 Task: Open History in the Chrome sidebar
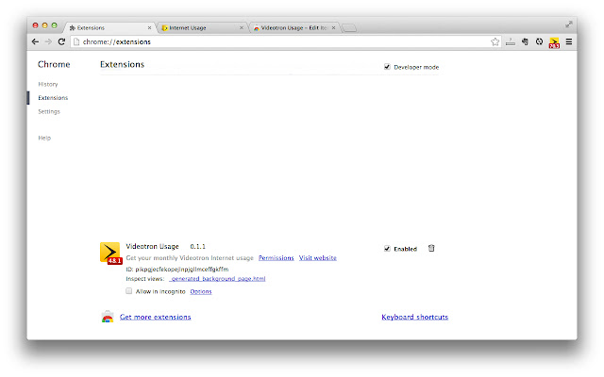48,84
